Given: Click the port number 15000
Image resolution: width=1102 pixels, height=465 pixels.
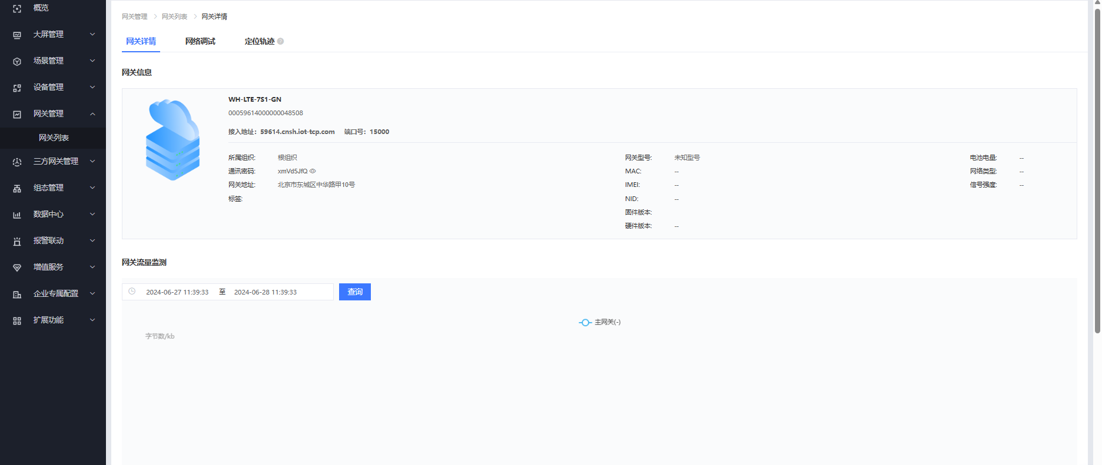Looking at the screenshot, I should 379,132.
